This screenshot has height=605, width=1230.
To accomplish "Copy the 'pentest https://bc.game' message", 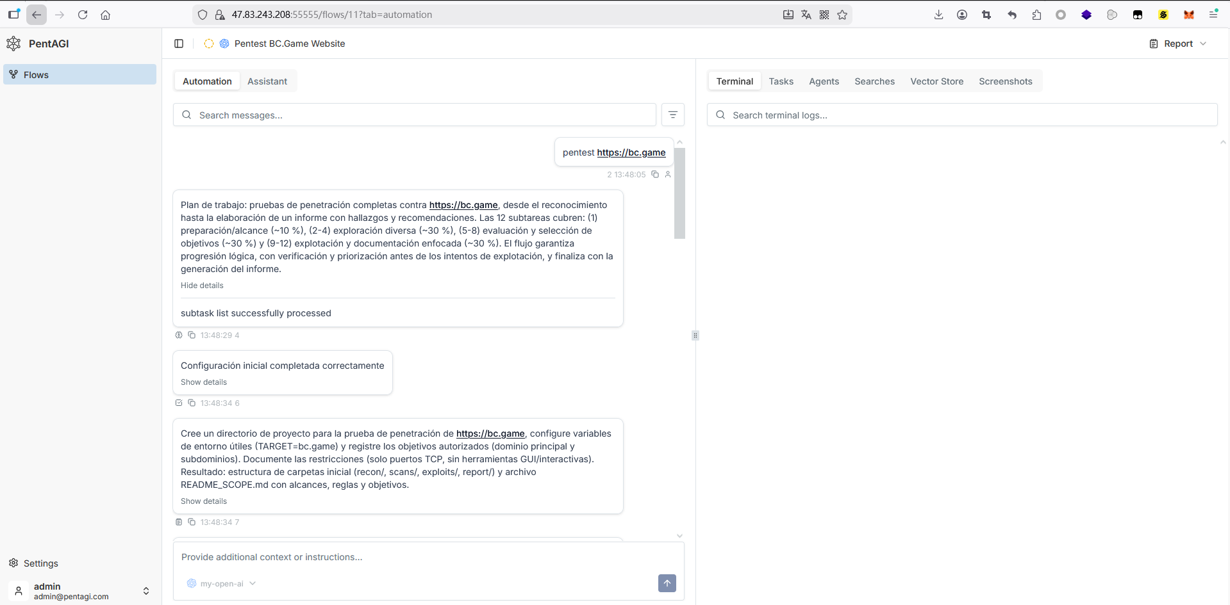I will point(655,174).
